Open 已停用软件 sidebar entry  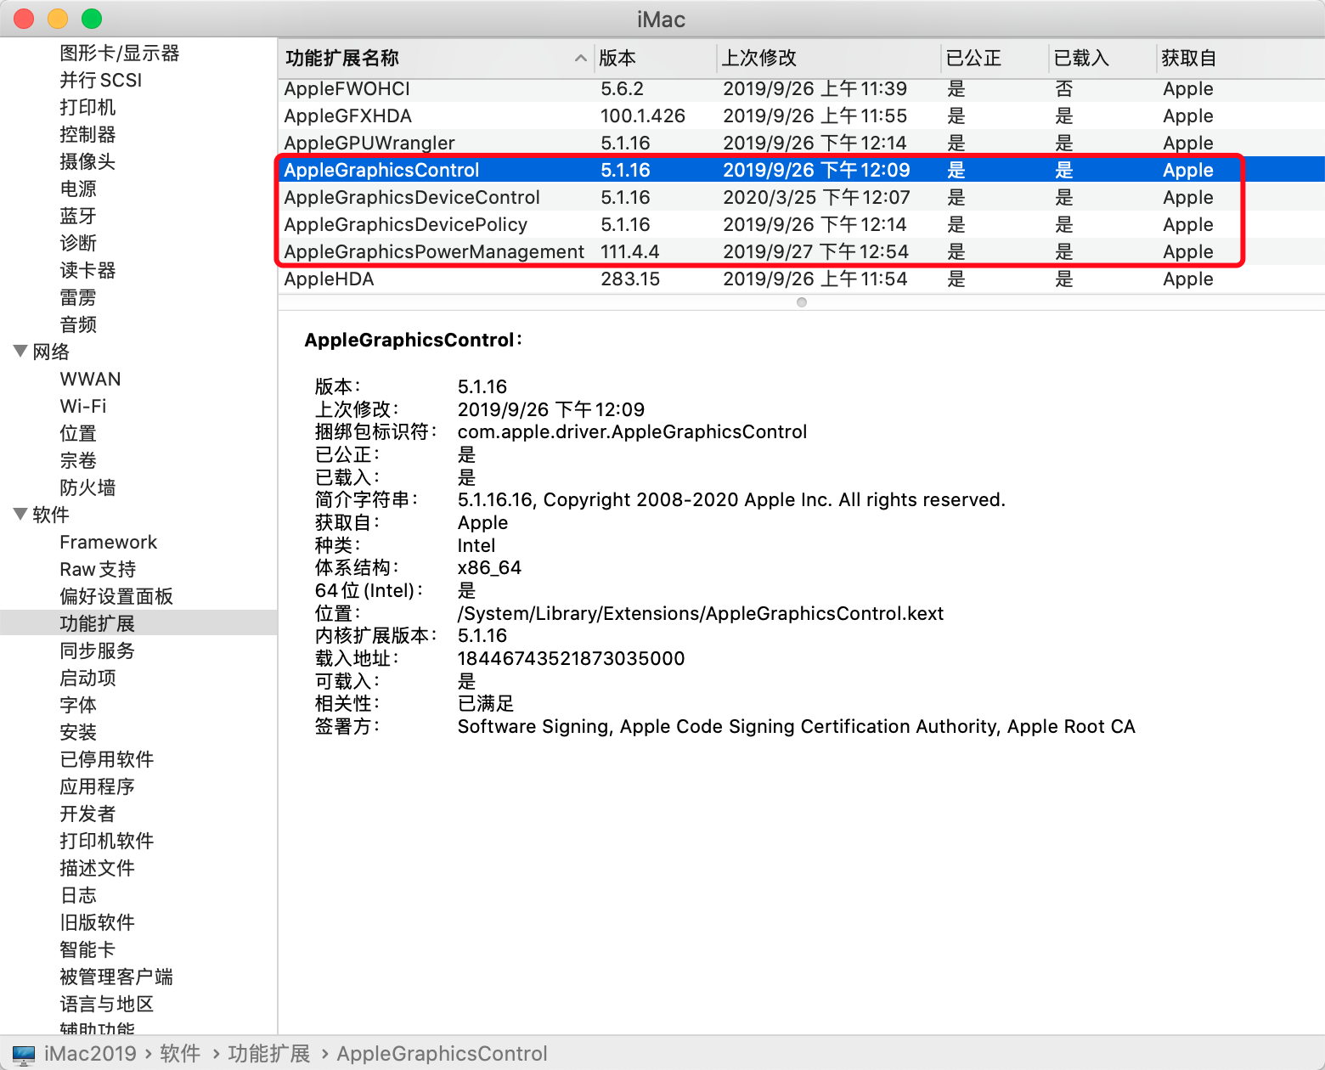[x=107, y=759]
